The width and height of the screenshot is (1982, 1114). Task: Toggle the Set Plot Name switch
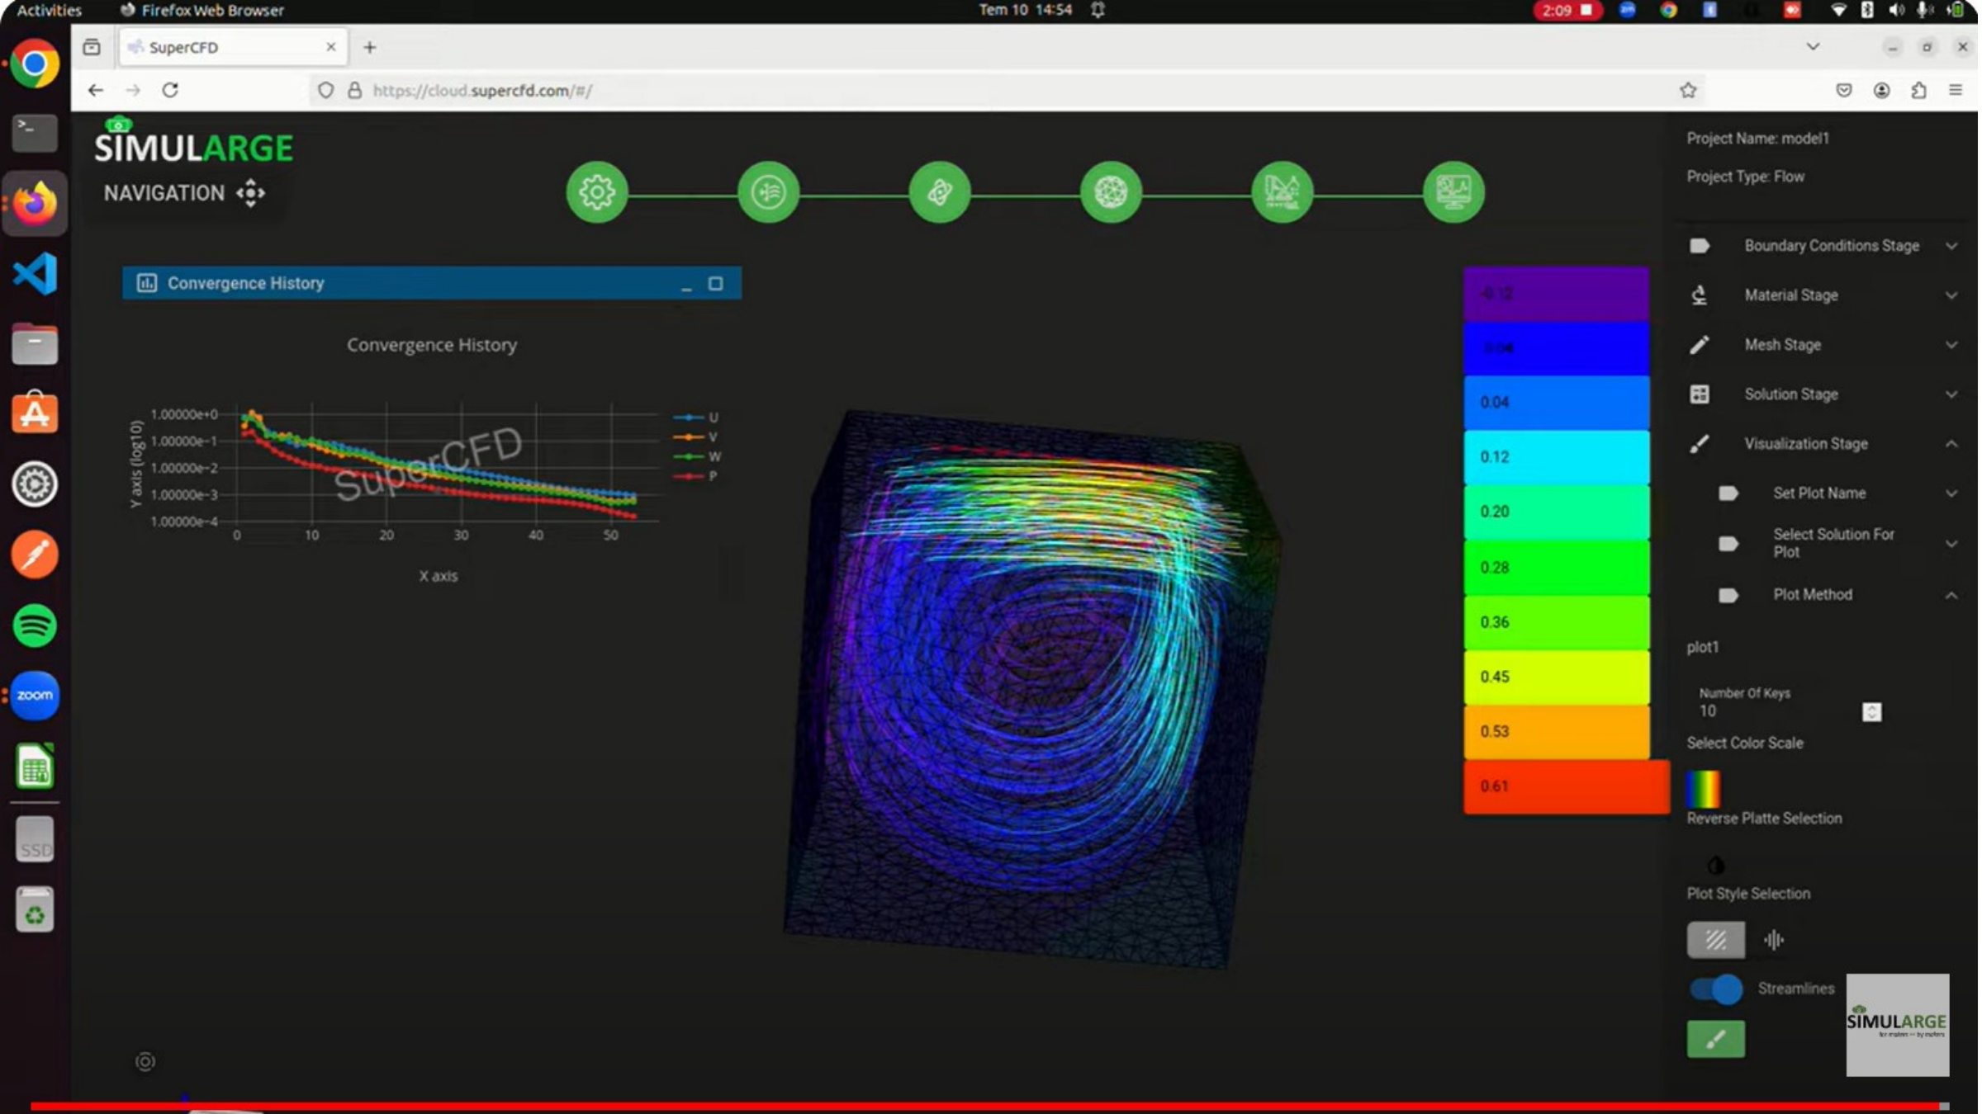coord(1728,493)
